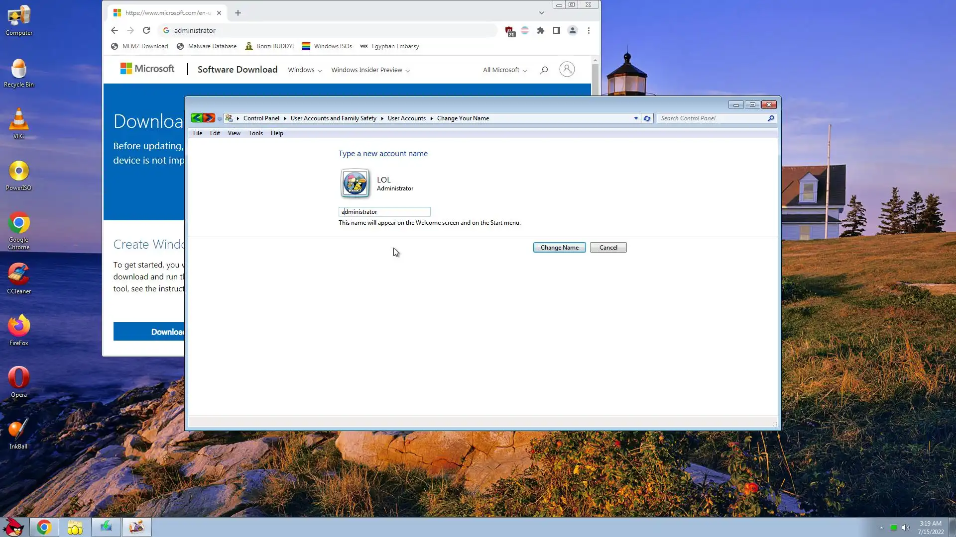Click the forward arrow in Control Panel
The height and width of the screenshot is (537, 956).
[209, 118]
